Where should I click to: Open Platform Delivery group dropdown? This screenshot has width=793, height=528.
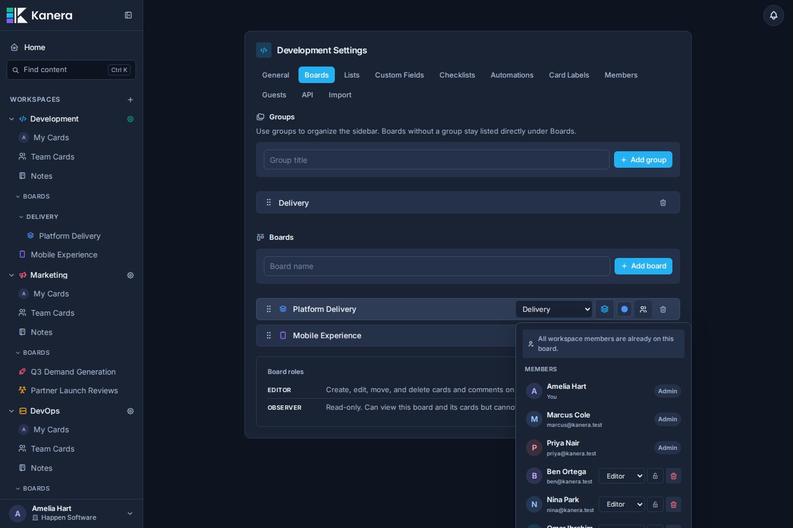tap(554, 309)
